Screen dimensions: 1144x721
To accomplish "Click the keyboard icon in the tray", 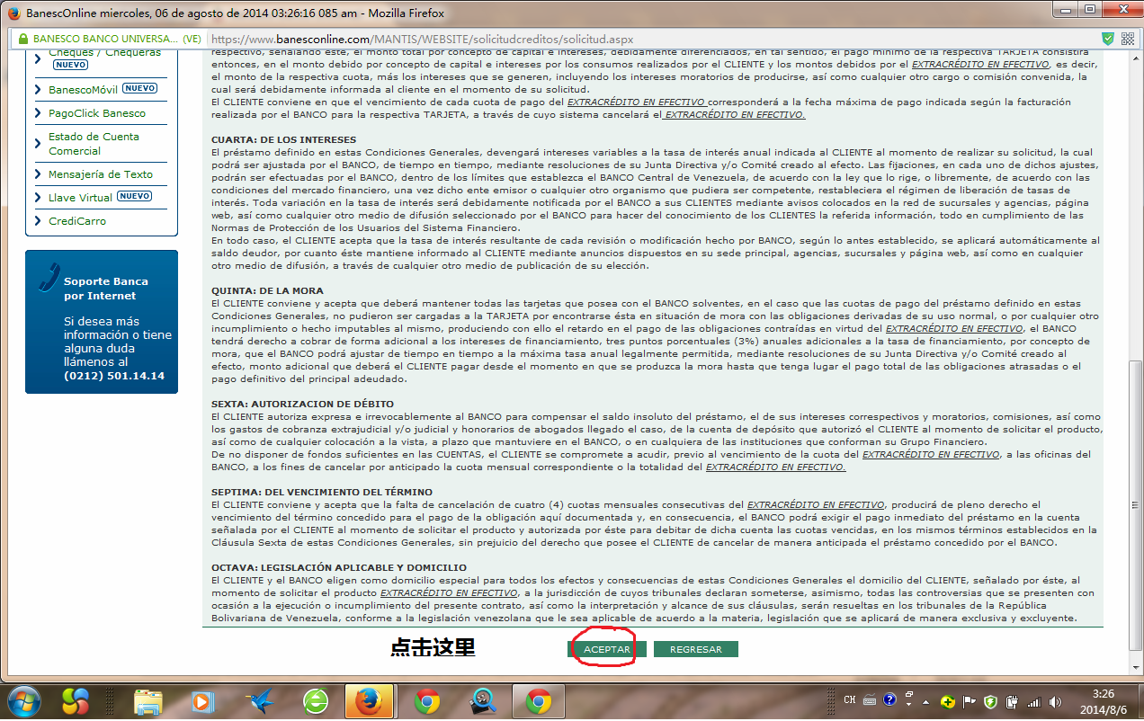I will point(870,701).
